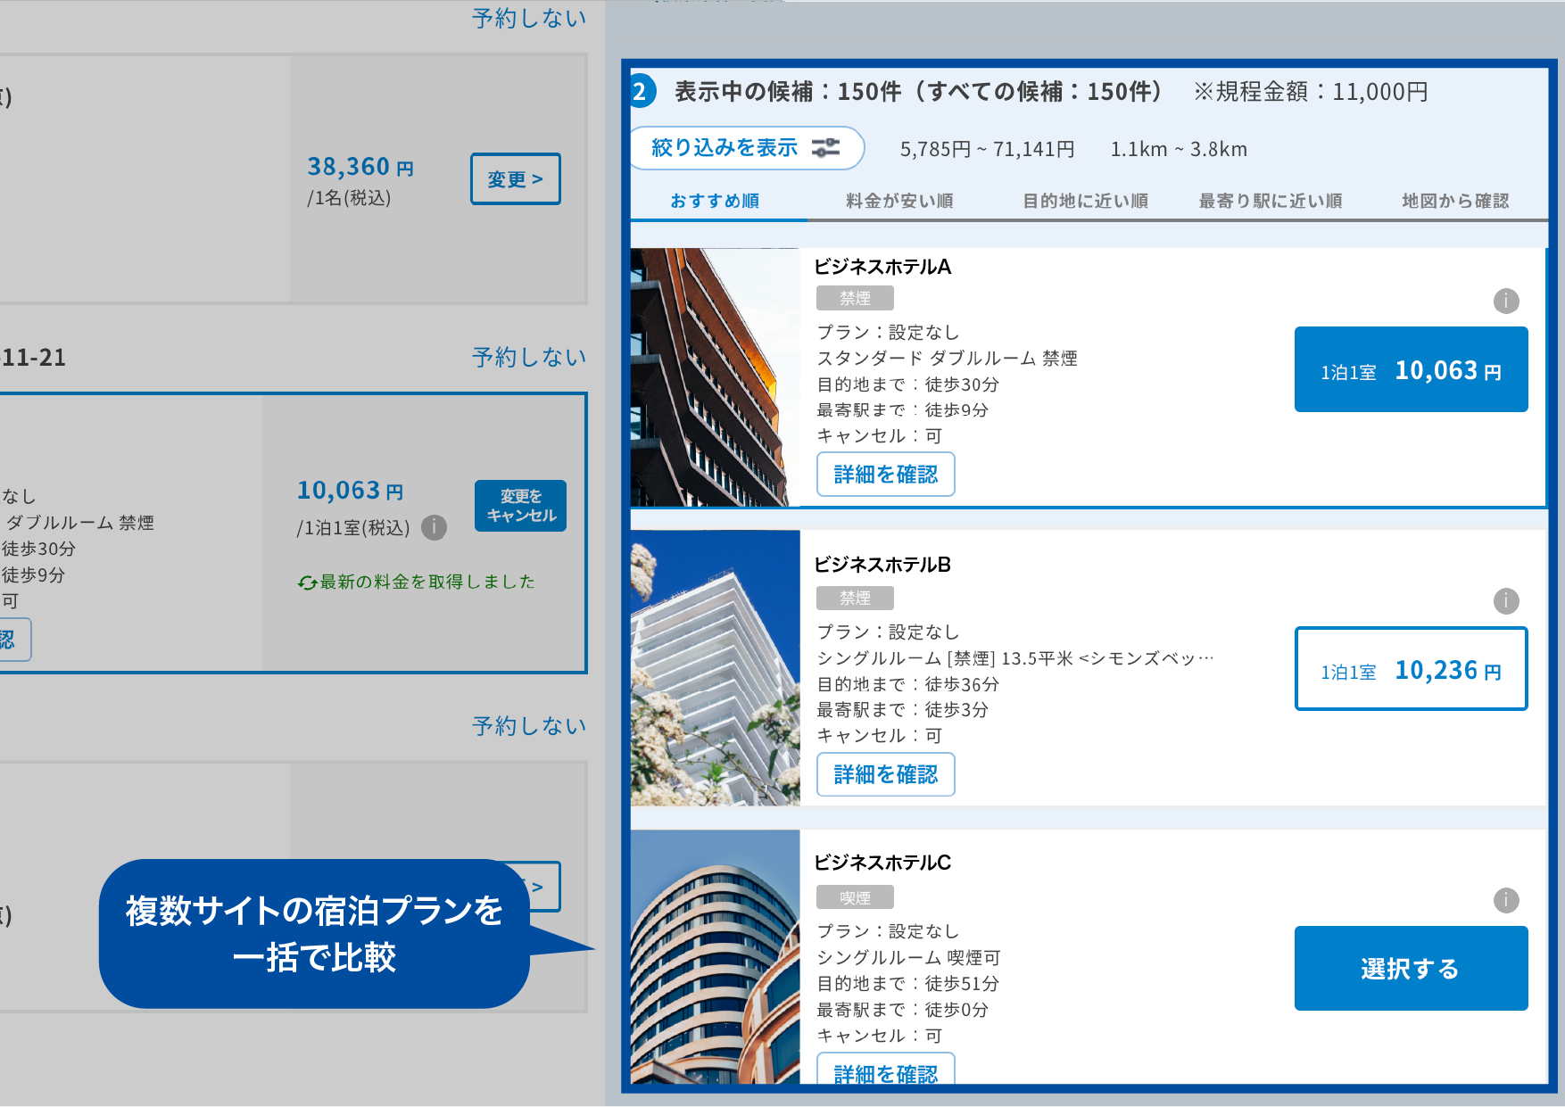Select the おすすめ順 sort tab
Viewport: 1565px width, 1107px height.
click(715, 201)
